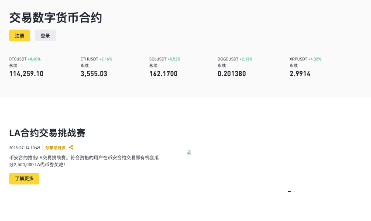Click the 交易数字货币合约 page title
The height and width of the screenshot is (221, 371).
[x=55, y=18]
